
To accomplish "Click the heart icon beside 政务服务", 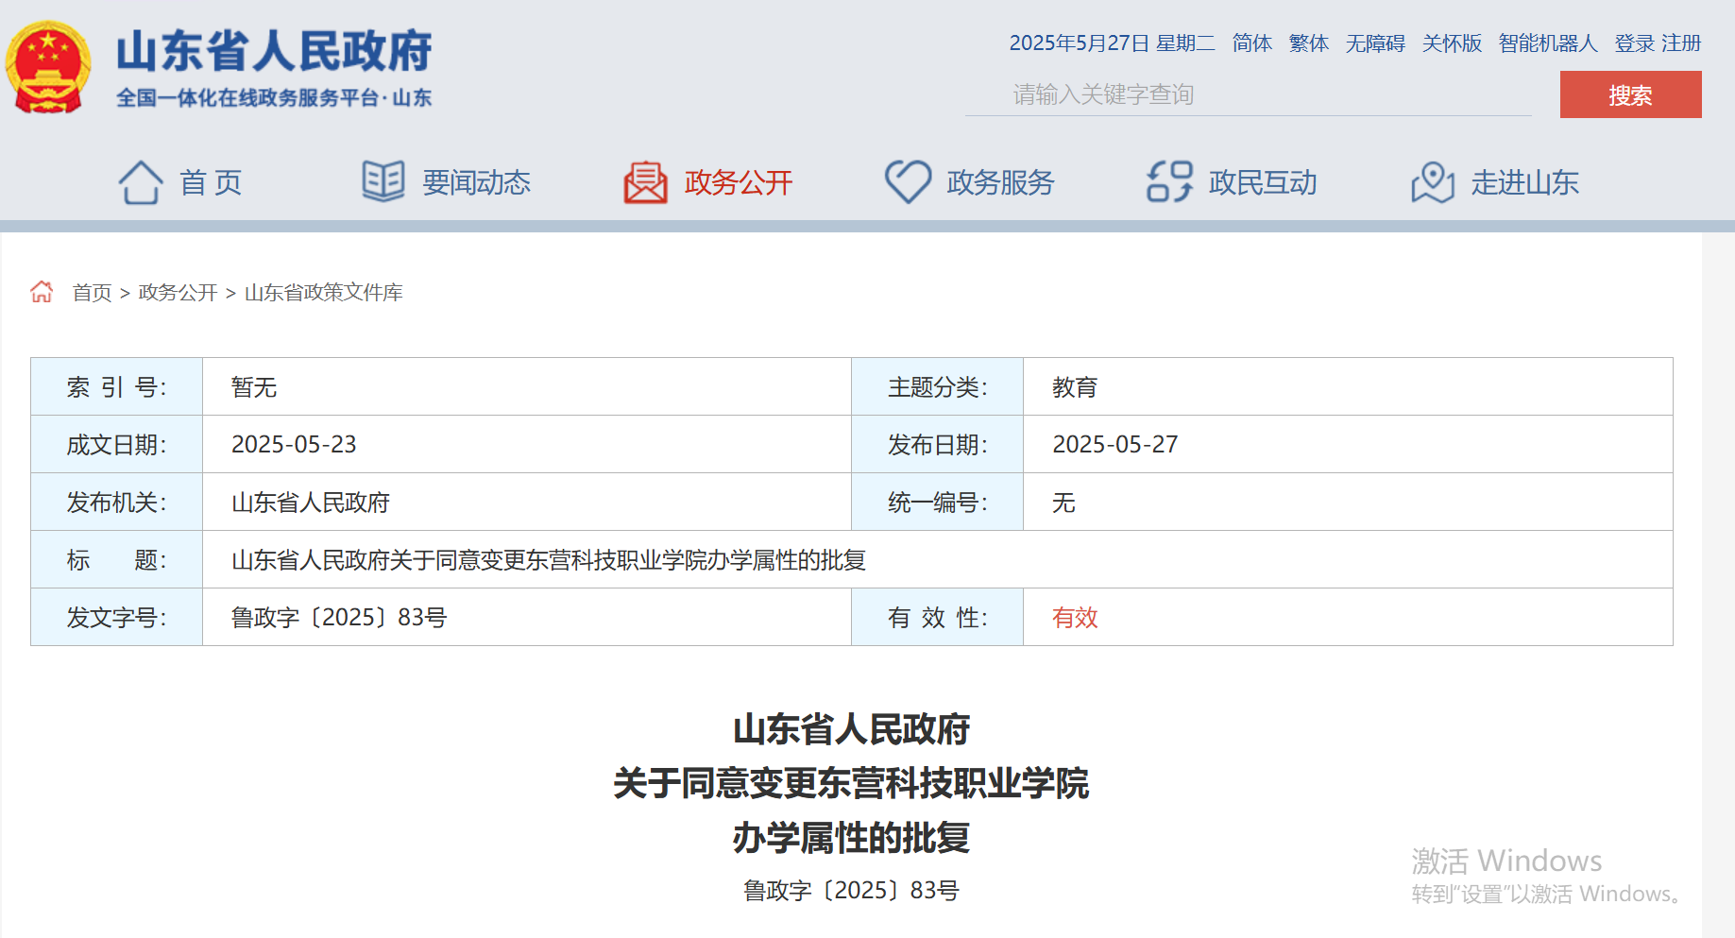I will (909, 182).
